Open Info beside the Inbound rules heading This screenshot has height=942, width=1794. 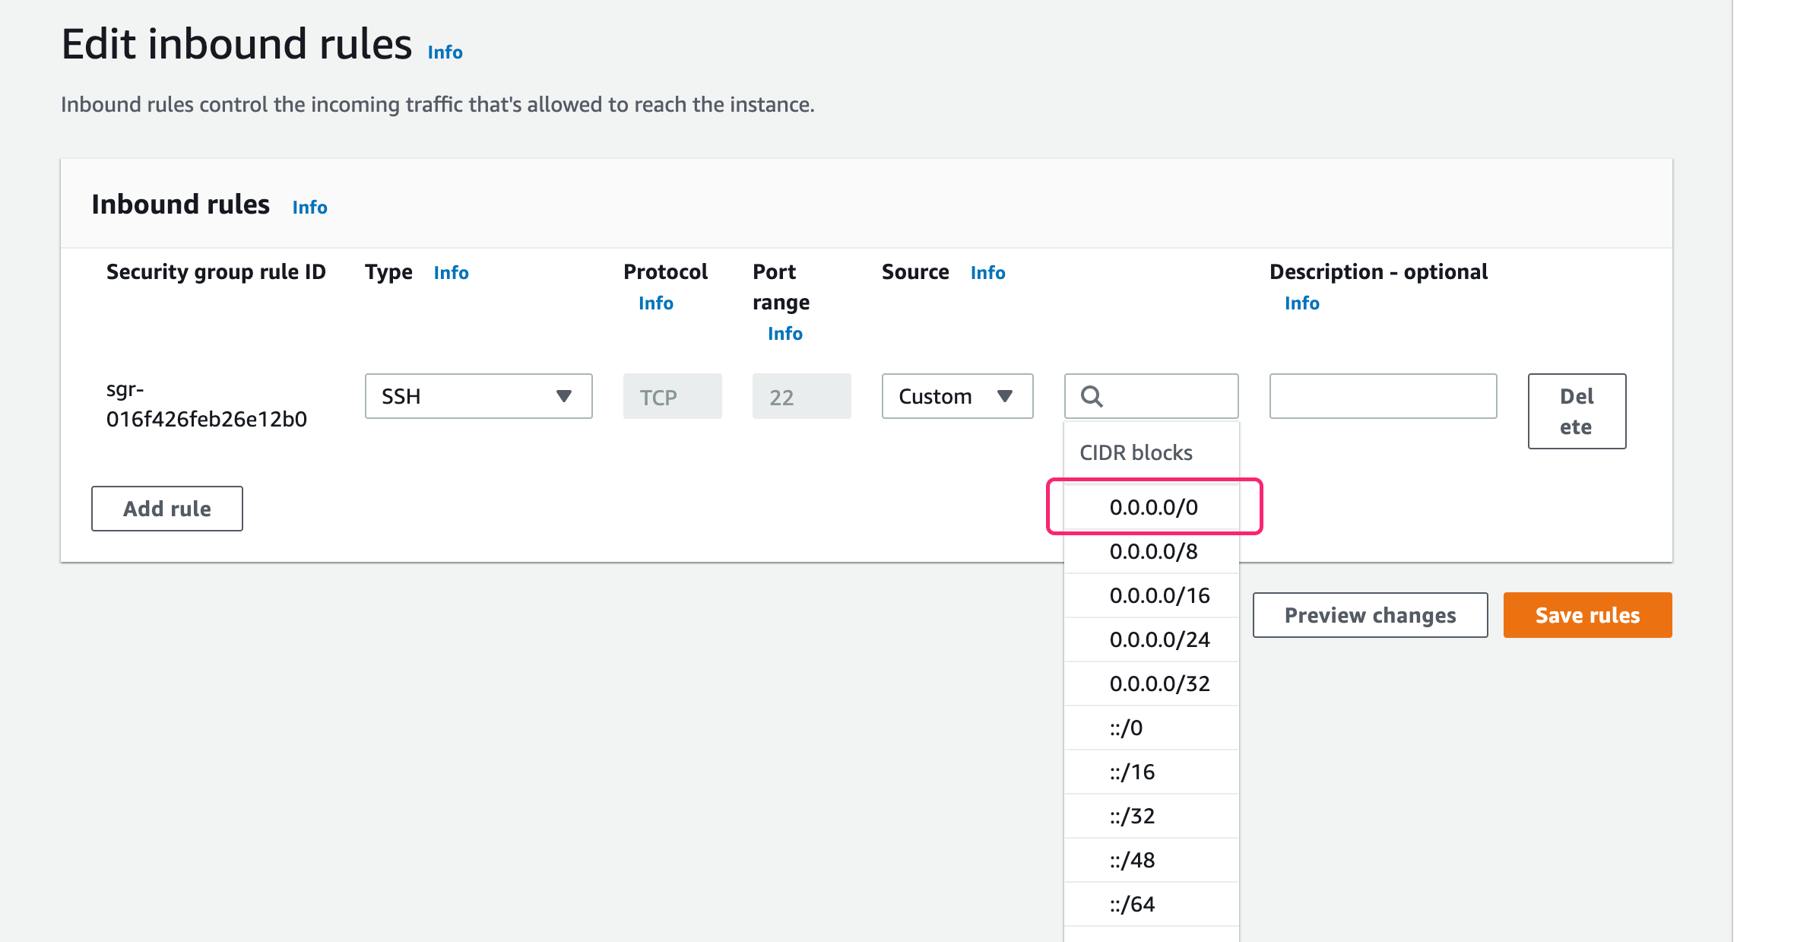tap(309, 207)
